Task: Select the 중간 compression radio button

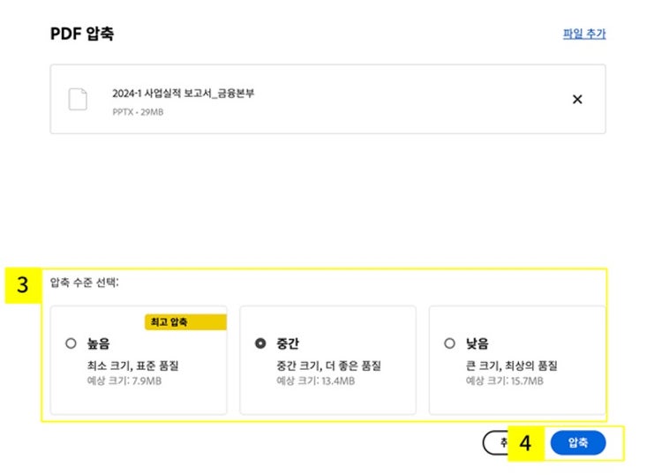Action: tap(260, 343)
